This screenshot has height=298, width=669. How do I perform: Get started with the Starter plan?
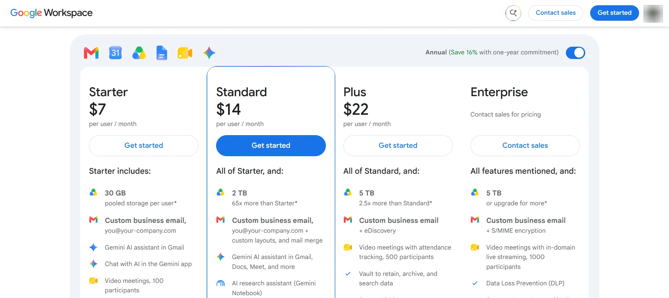(x=144, y=146)
